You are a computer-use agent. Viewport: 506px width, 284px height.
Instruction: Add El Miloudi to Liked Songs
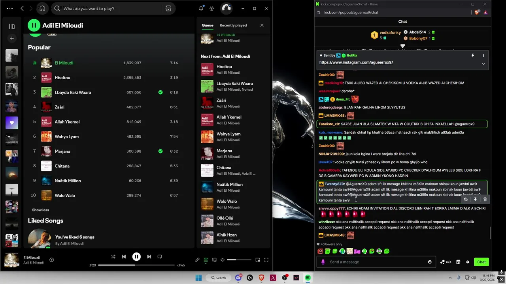(51, 260)
